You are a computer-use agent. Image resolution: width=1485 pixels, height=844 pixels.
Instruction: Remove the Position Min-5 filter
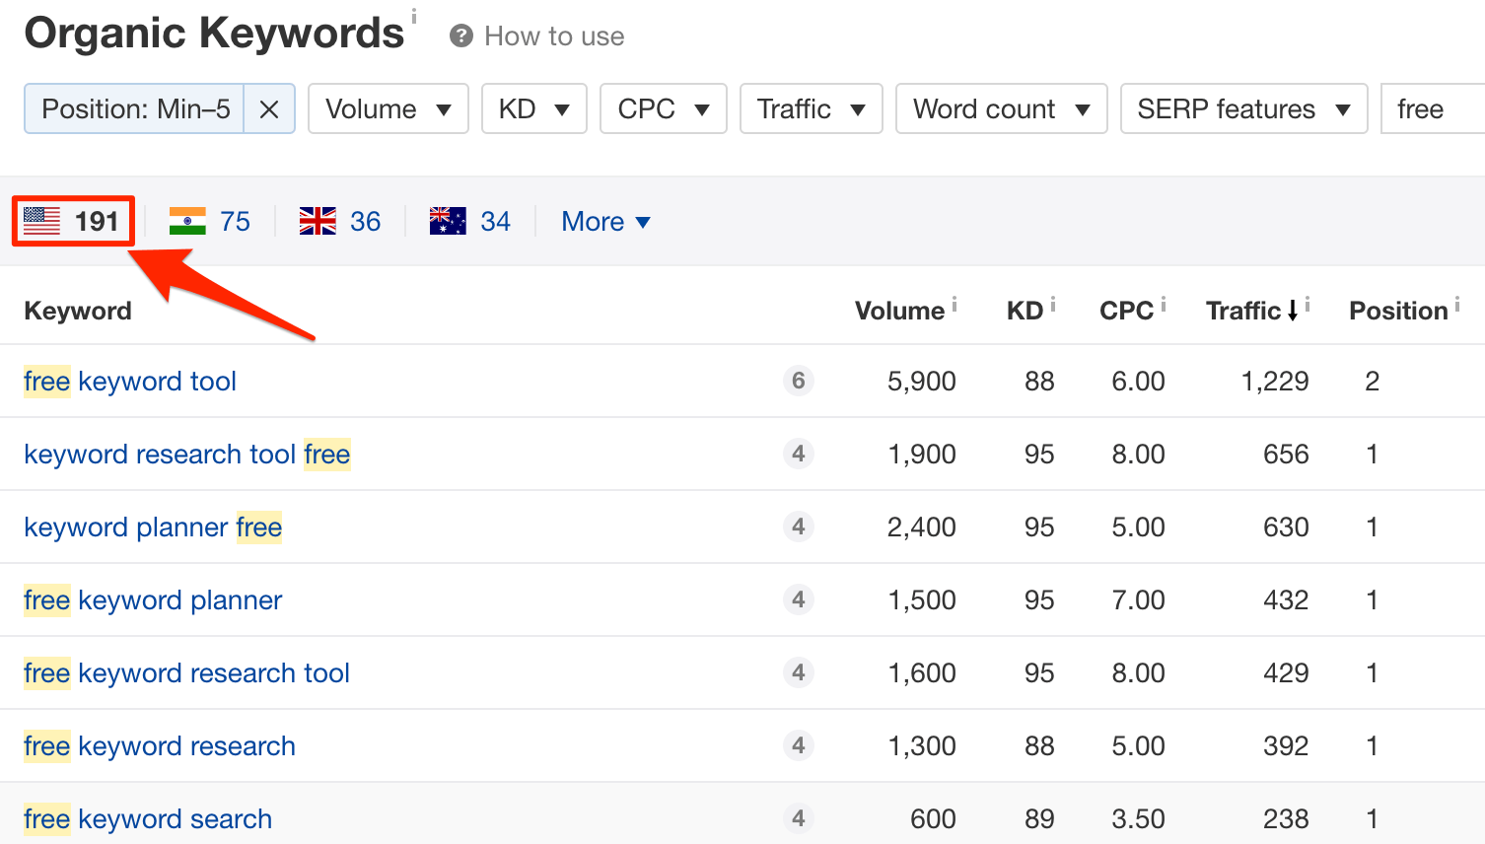point(268,108)
